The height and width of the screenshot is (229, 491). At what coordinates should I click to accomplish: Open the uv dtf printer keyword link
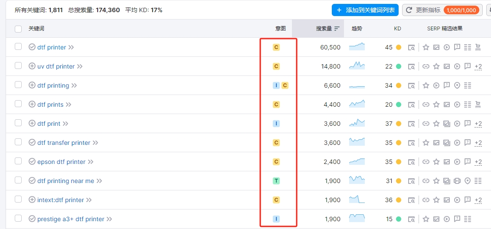click(x=56, y=66)
